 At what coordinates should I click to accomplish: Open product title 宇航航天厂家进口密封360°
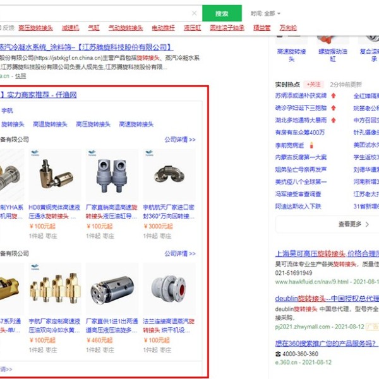(169, 212)
